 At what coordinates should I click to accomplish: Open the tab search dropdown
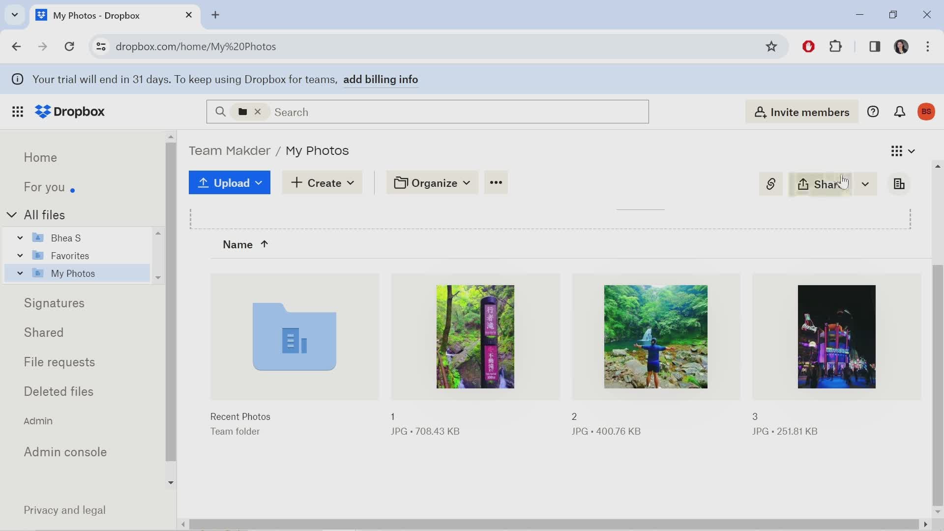pyautogui.click(x=15, y=15)
